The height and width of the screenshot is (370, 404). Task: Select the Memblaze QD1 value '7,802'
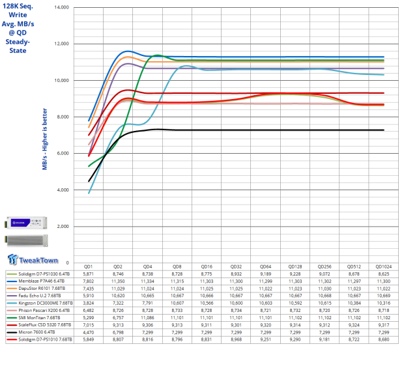click(89, 281)
